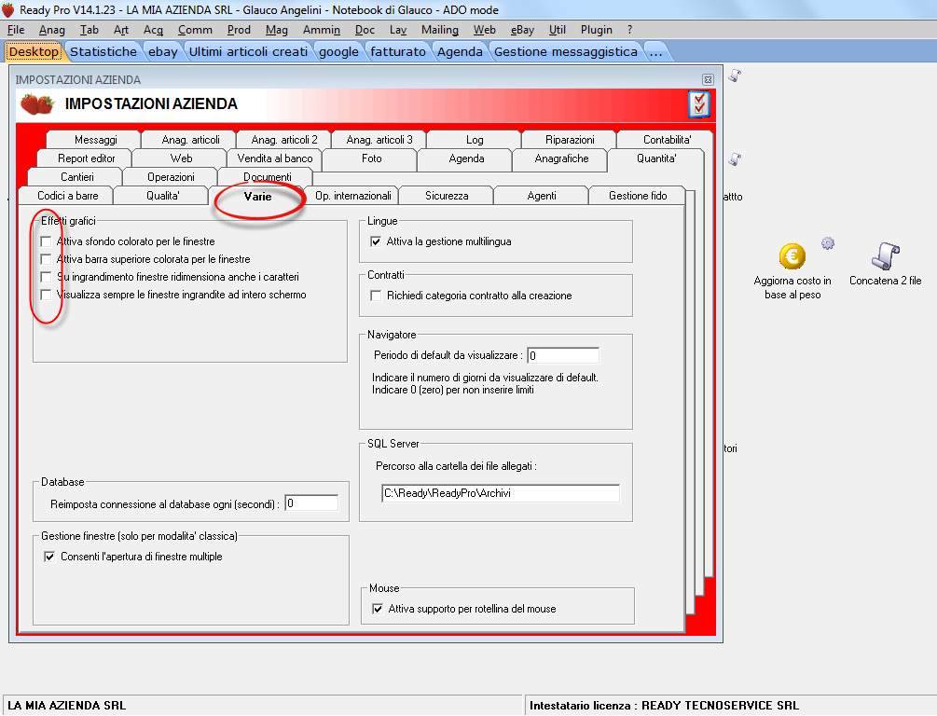The width and height of the screenshot is (937, 716).
Task: Enable Attiva barra superiore colorata per le finestre
Action: (46, 259)
